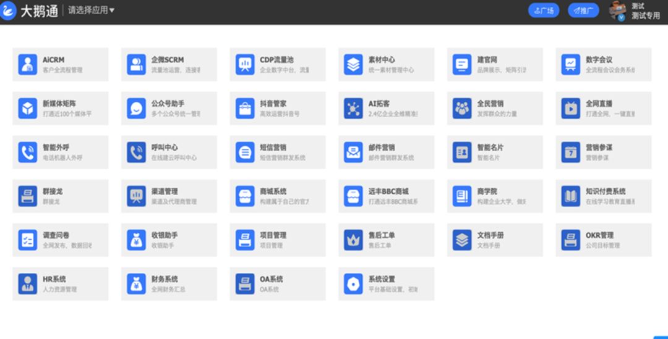Open the 群接龙 icon
The height and width of the screenshot is (339, 668).
point(28,196)
